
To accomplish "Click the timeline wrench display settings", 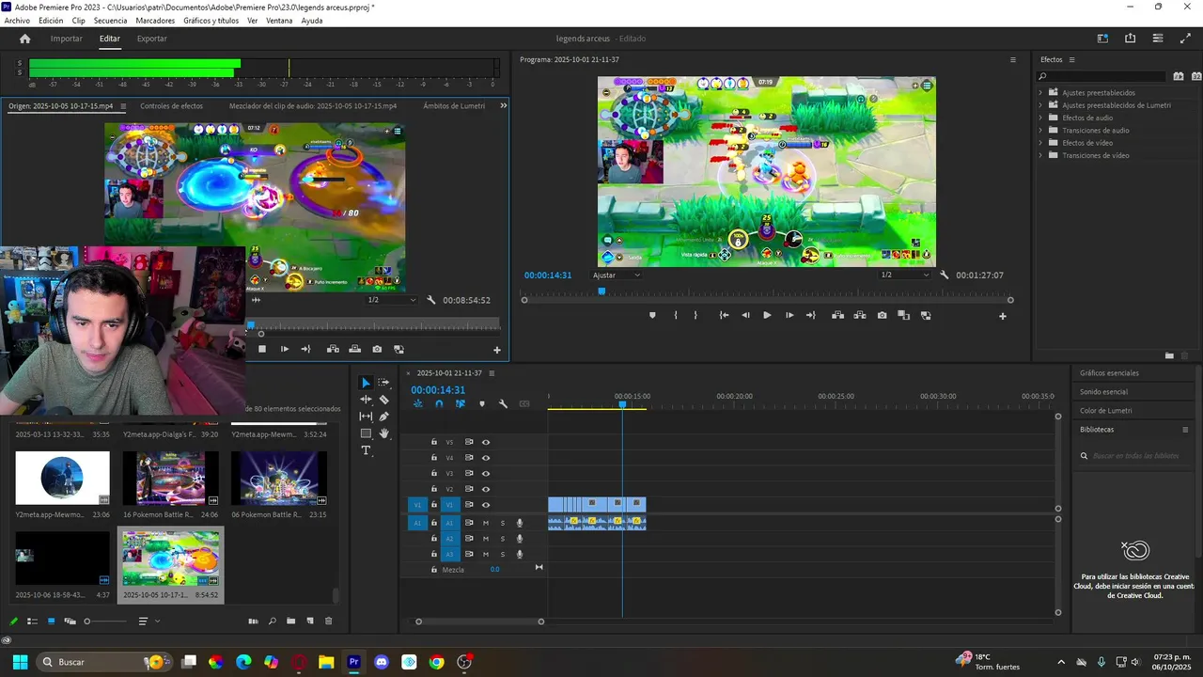I will pos(503,404).
